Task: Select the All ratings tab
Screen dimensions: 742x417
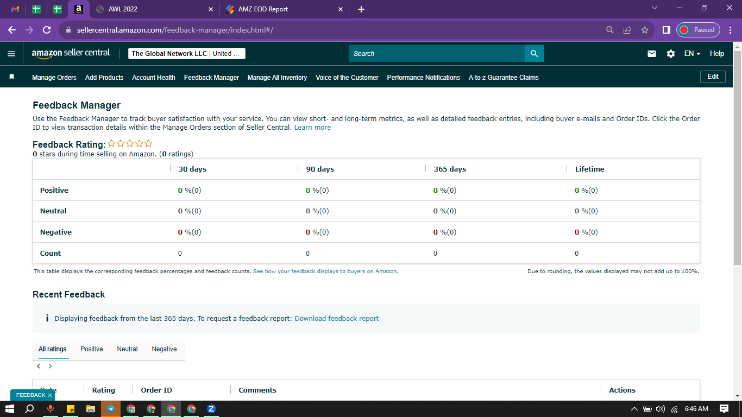Action: coord(53,349)
